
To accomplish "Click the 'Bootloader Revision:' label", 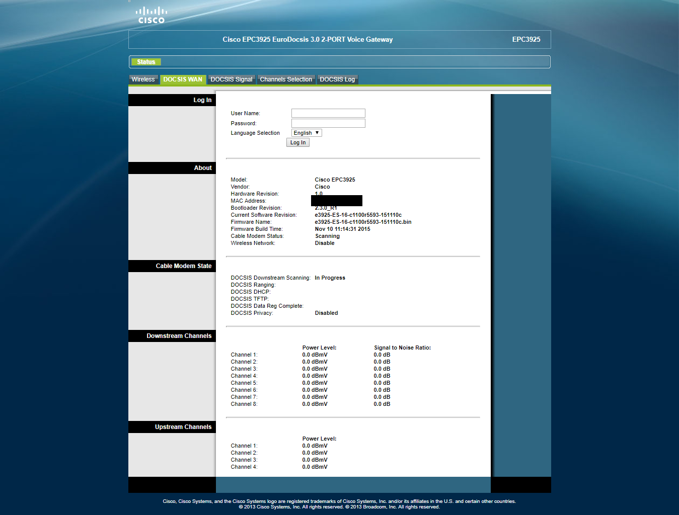I will tap(256, 208).
